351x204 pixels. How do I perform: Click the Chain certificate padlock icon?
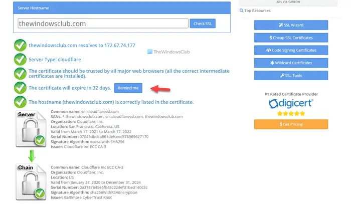[x=31, y=182]
